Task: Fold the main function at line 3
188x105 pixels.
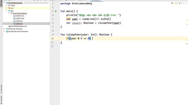Action: [60, 11]
